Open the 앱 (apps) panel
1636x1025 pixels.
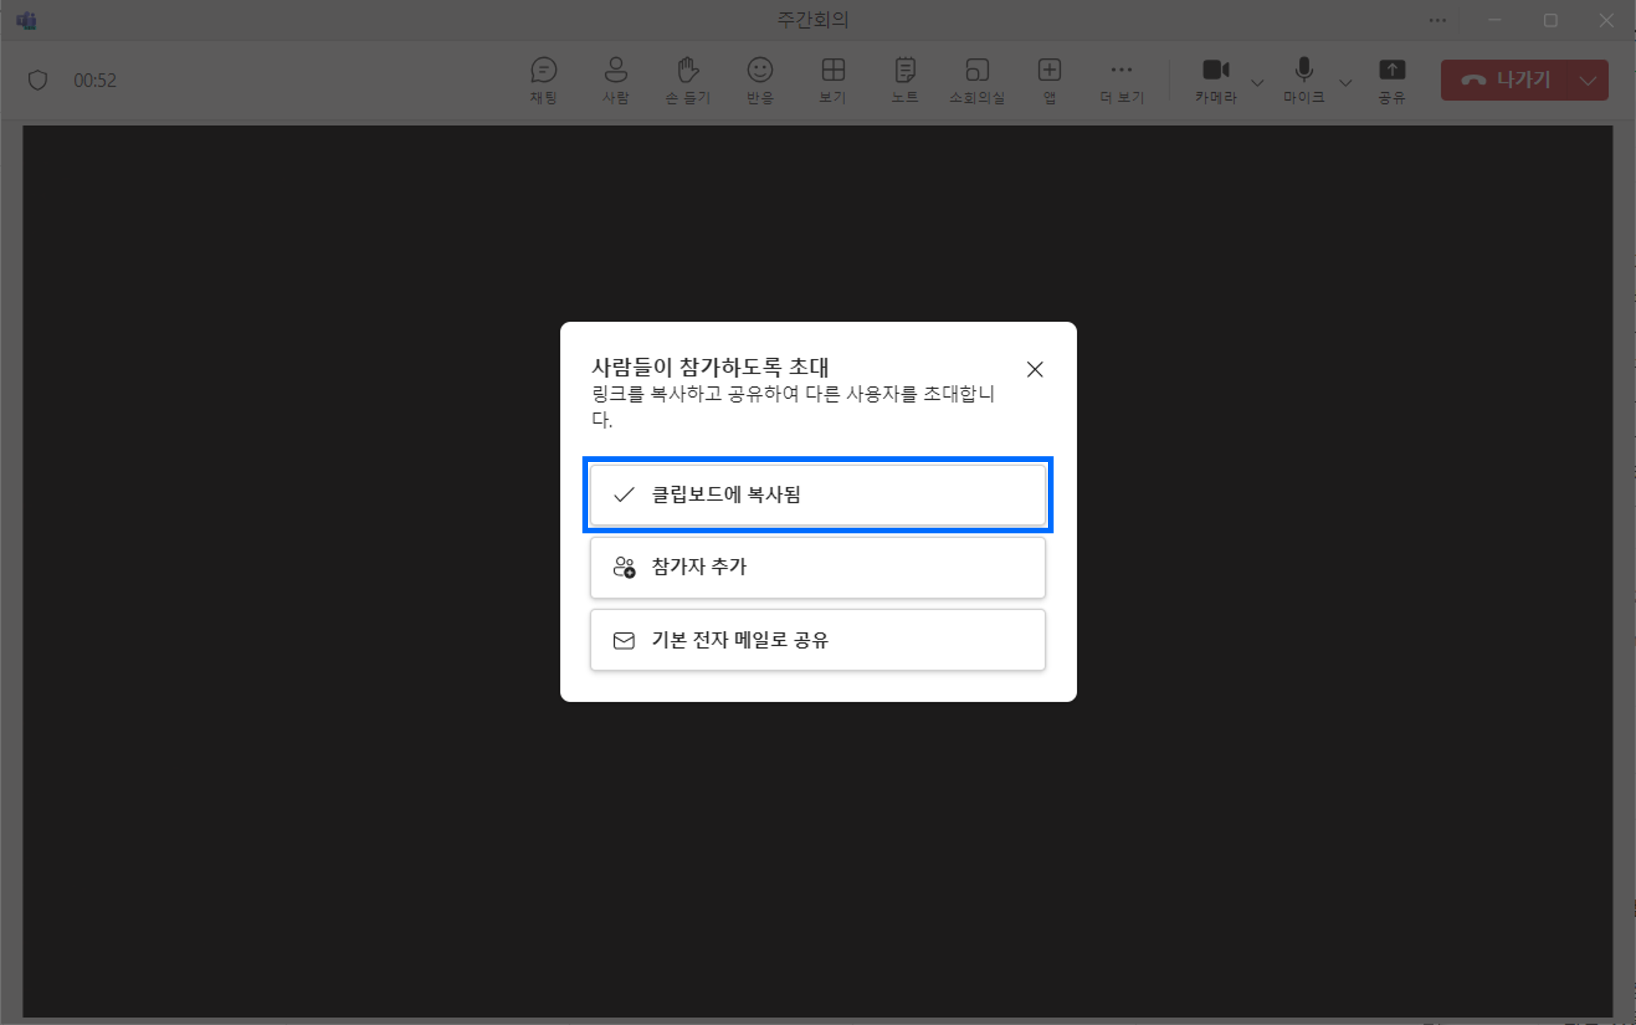point(1049,80)
